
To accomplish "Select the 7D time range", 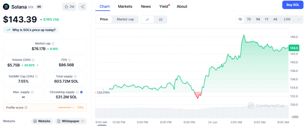I will [x=249, y=19].
